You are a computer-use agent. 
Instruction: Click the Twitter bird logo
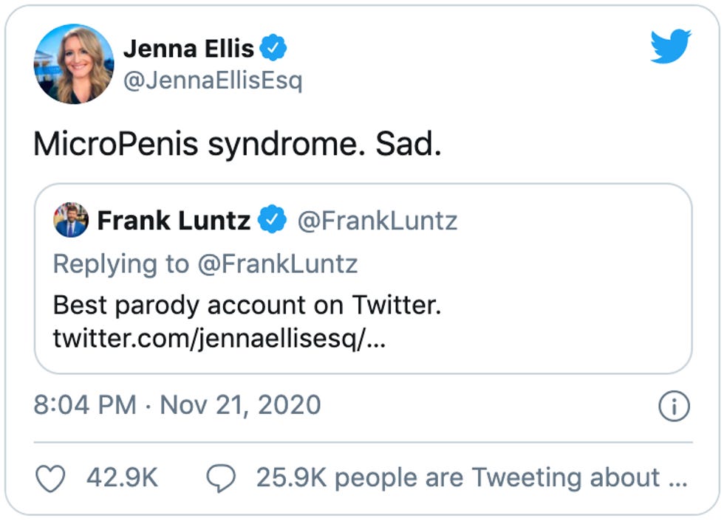670,47
